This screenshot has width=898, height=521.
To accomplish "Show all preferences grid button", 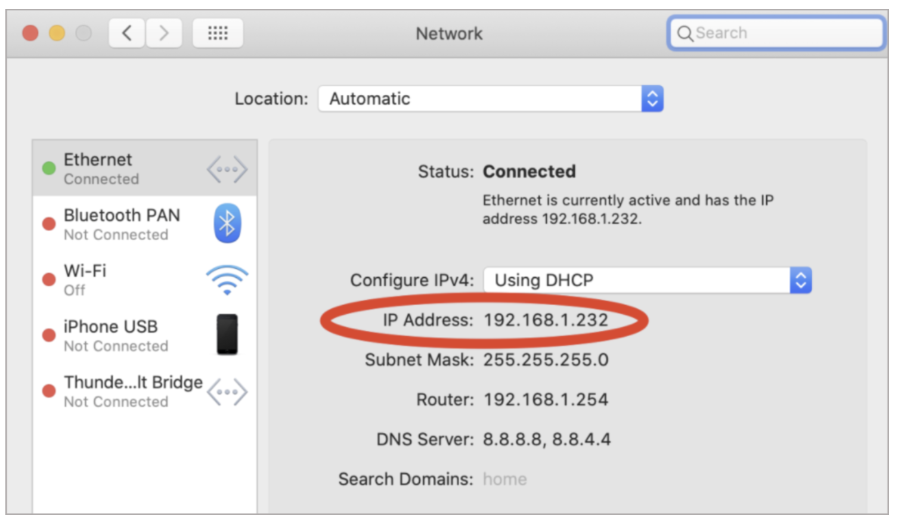I will coord(218,33).
